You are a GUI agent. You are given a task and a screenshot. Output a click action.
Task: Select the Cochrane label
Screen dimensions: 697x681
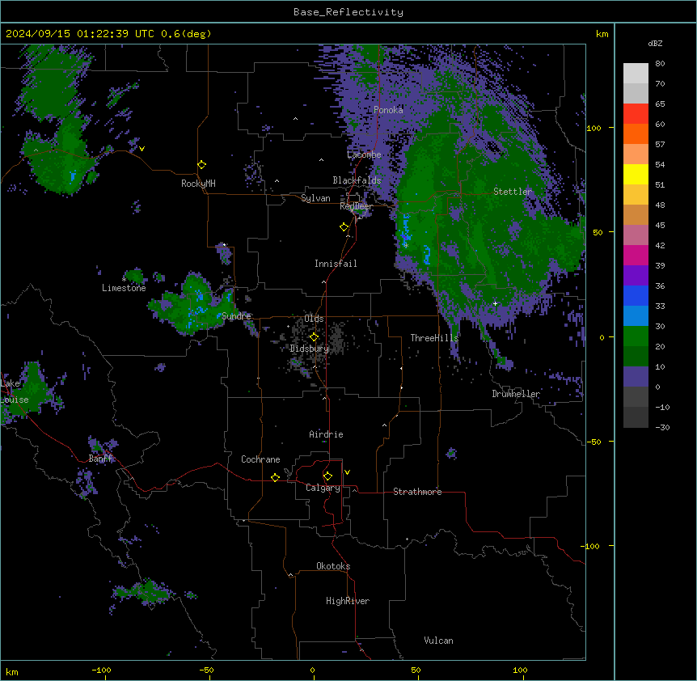pyautogui.click(x=260, y=459)
